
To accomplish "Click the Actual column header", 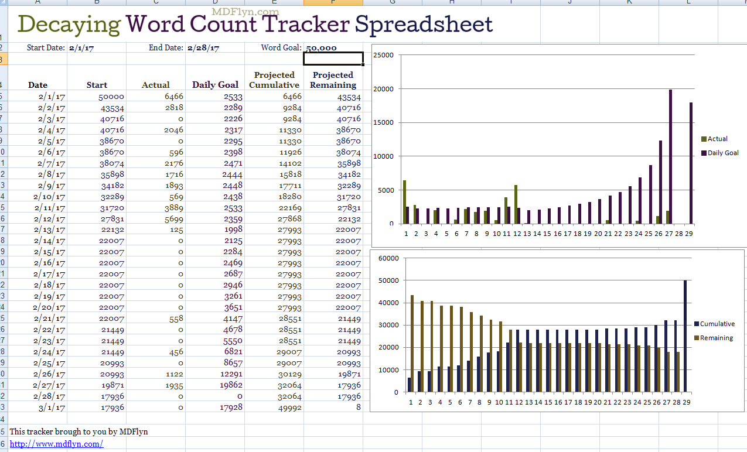I will [x=156, y=85].
